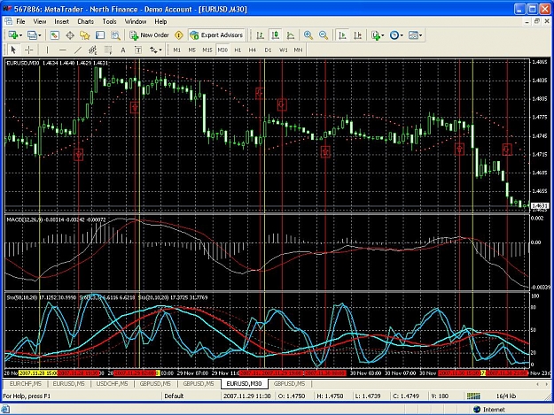Viewport: 554px width, 415px height.
Task: Click the Internet zone globe icon
Action: (477, 410)
